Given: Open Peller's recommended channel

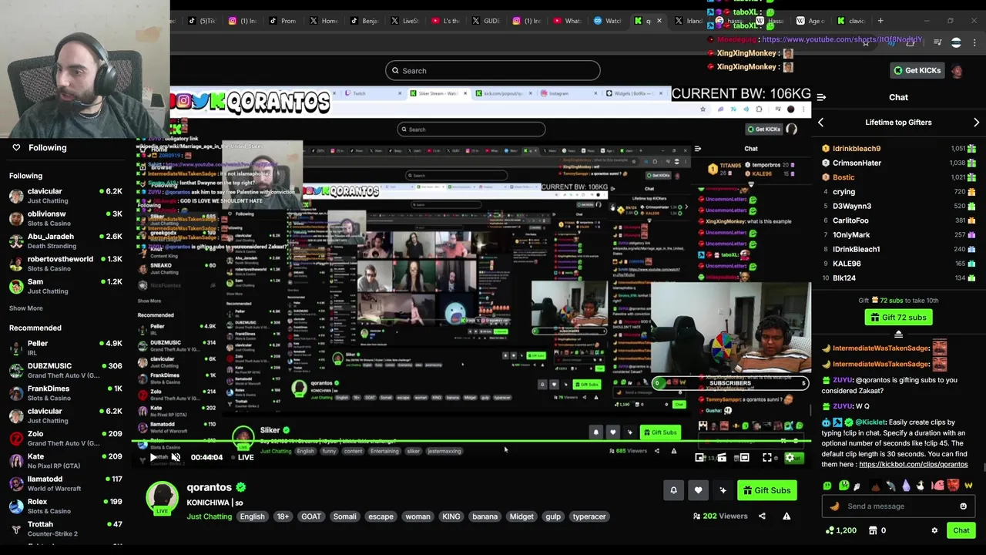Looking at the screenshot, I should pyautogui.click(x=65, y=348).
